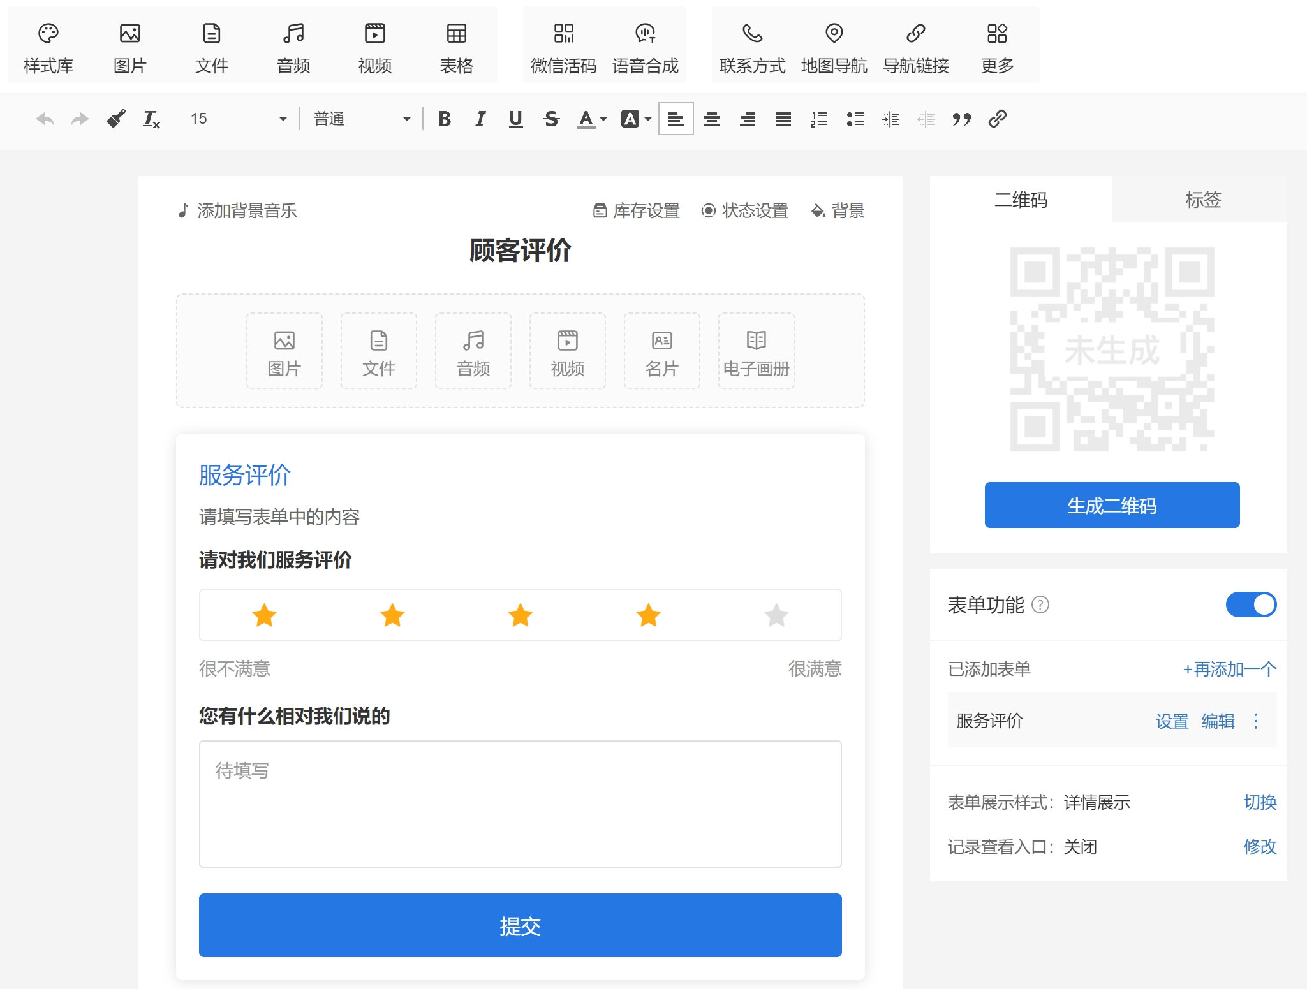Viewport: 1307px width, 989px height.
Task: Increase paragraph indent
Action: coord(890,119)
